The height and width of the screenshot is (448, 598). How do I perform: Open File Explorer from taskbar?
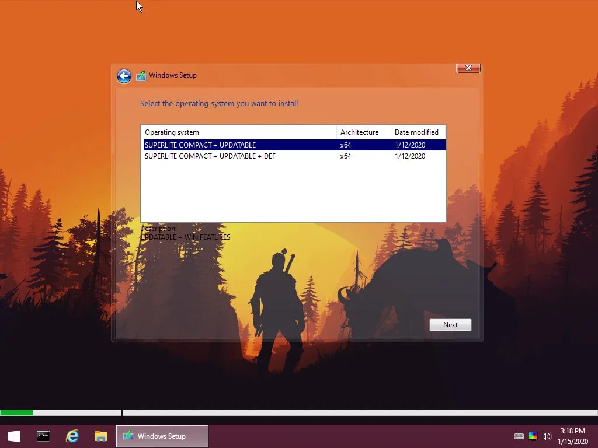[100, 436]
